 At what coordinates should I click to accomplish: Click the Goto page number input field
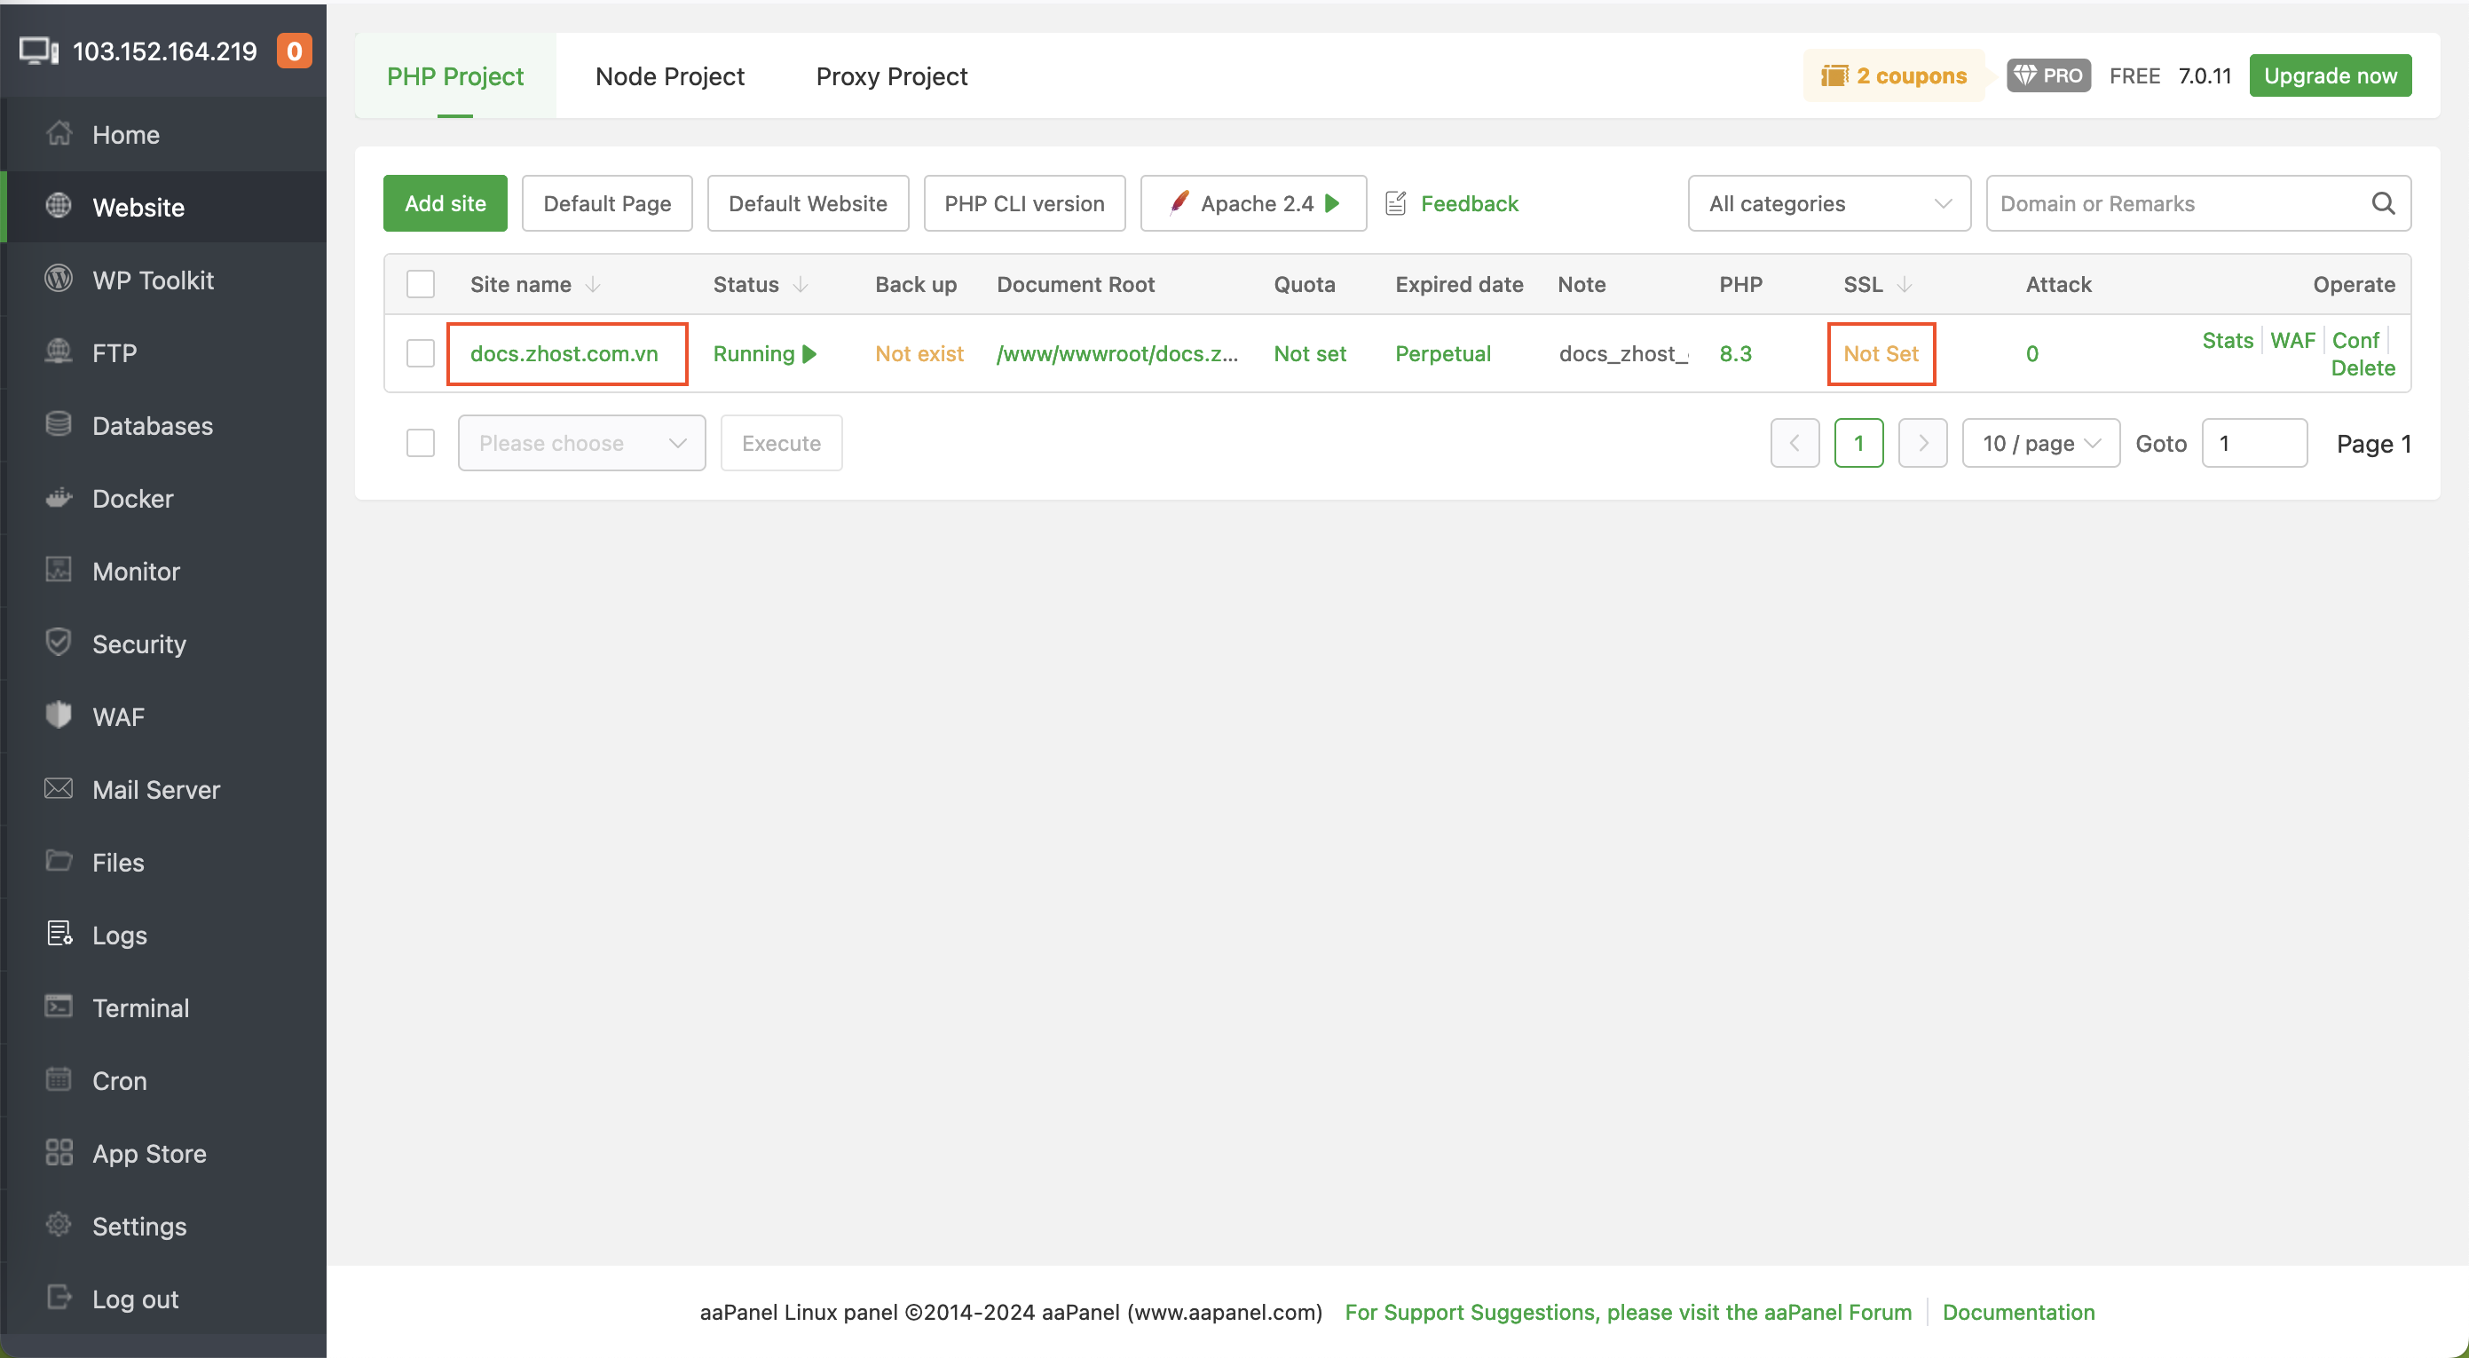coord(2254,443)
